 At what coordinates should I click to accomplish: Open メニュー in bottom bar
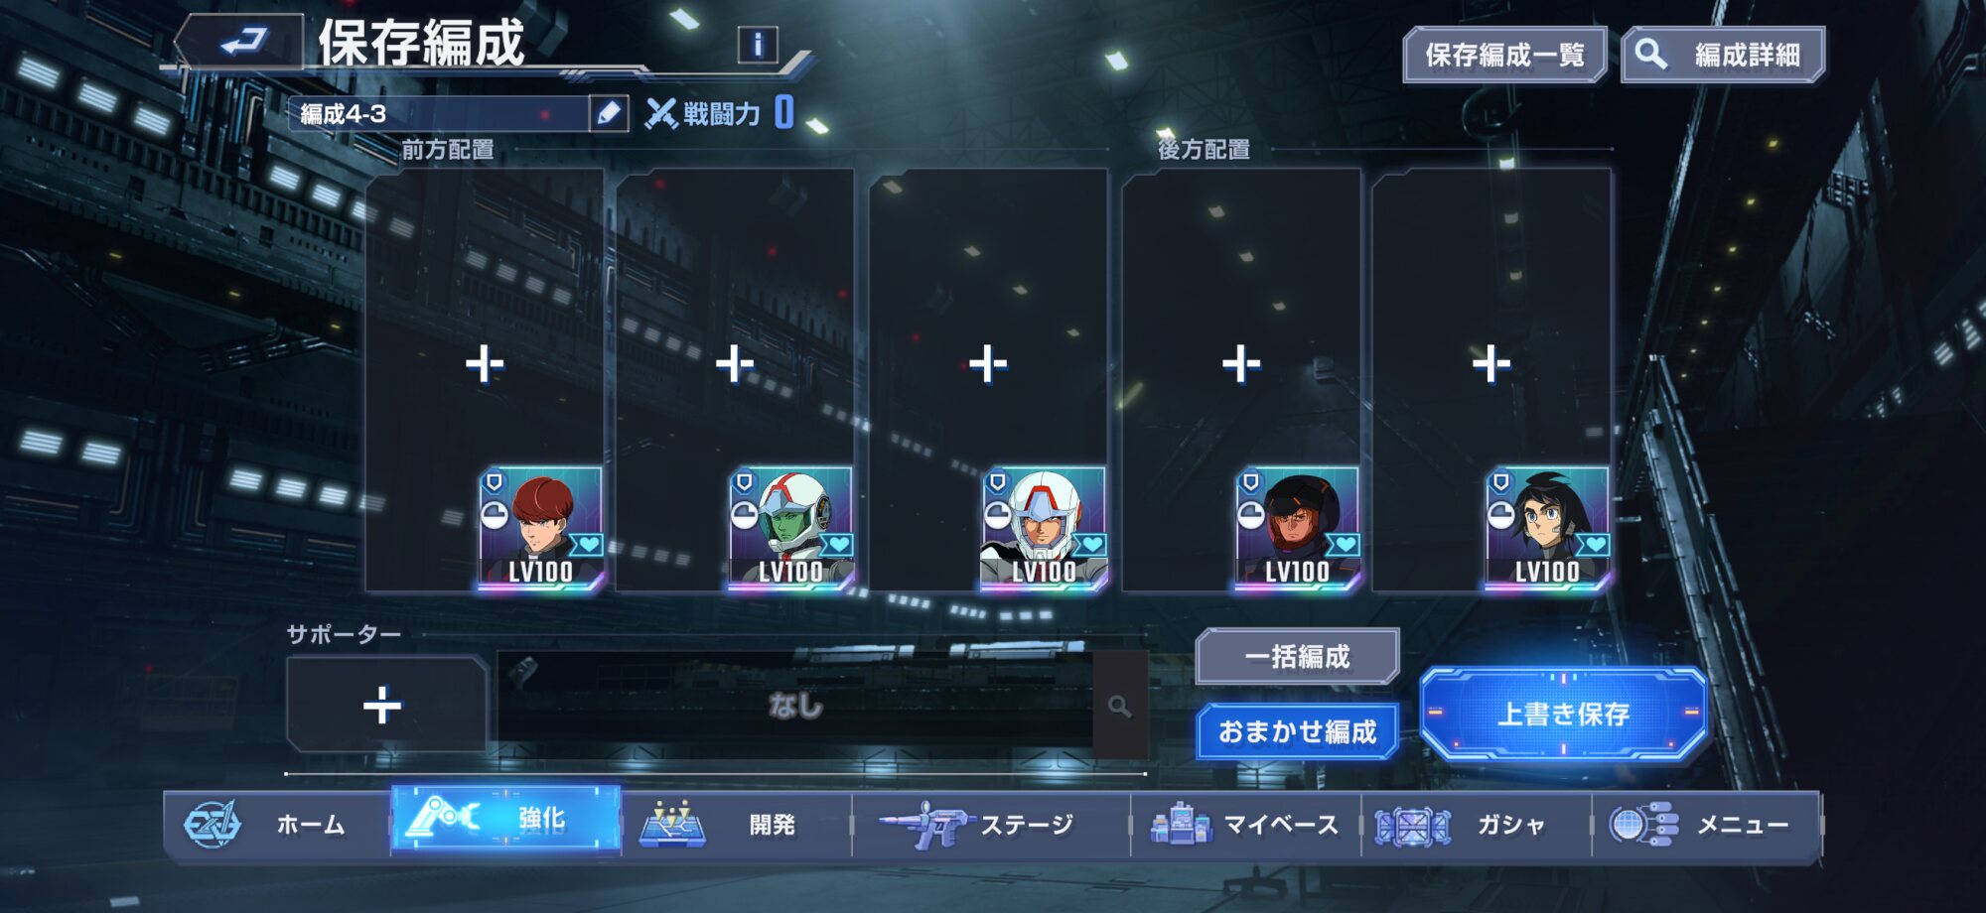click(x=1706, y=824)
